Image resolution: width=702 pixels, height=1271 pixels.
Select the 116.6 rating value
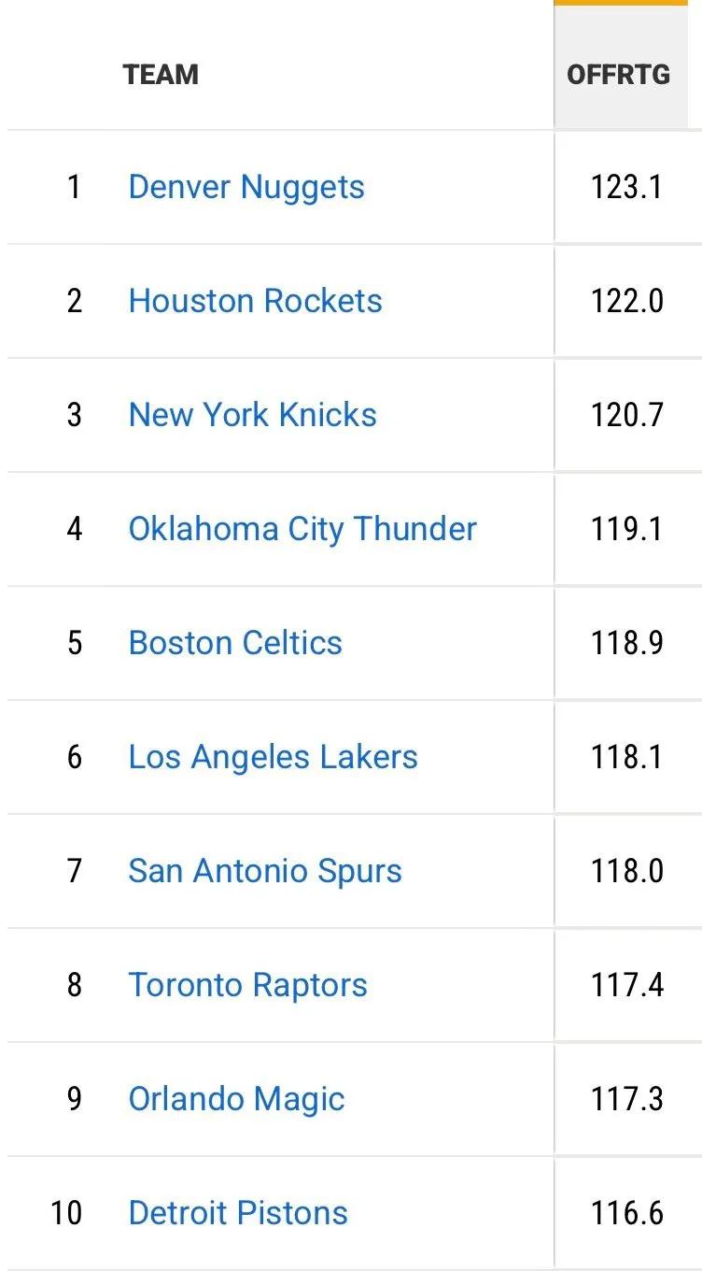point(626,1213)
